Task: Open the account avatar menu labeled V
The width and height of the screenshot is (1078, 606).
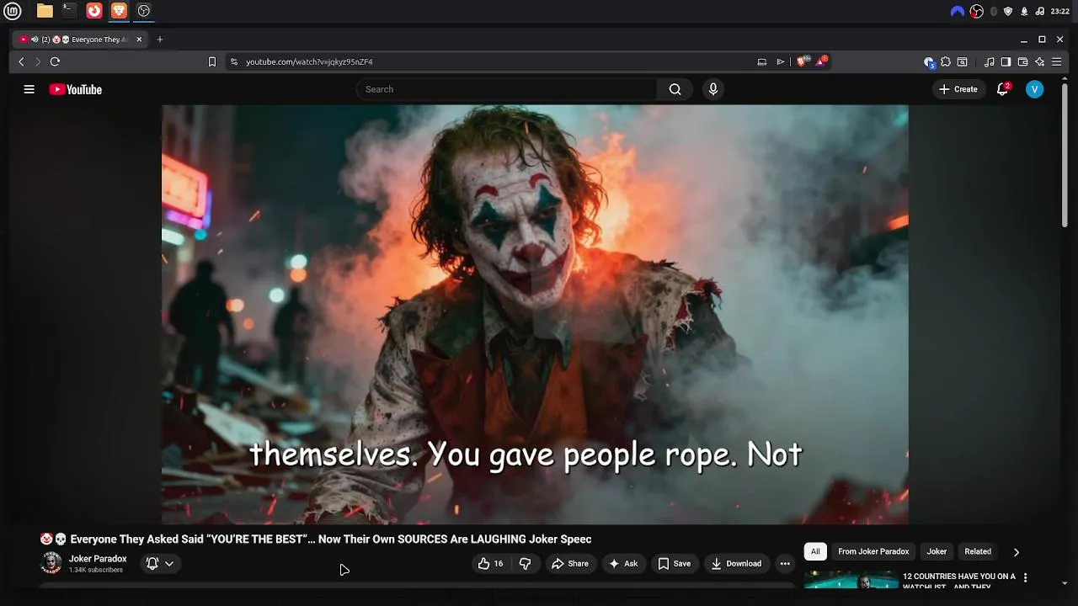Action: (x=1035, y=89)
